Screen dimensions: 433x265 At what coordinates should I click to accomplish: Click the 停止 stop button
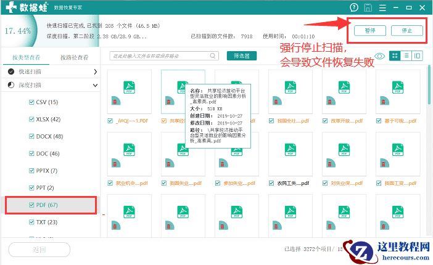tap(406, 30)
